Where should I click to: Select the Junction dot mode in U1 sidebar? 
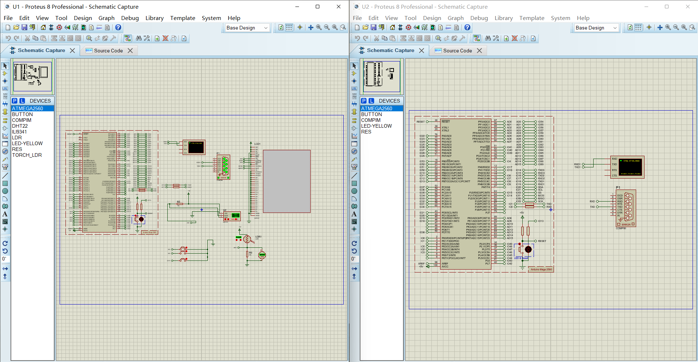pos(5,81)
